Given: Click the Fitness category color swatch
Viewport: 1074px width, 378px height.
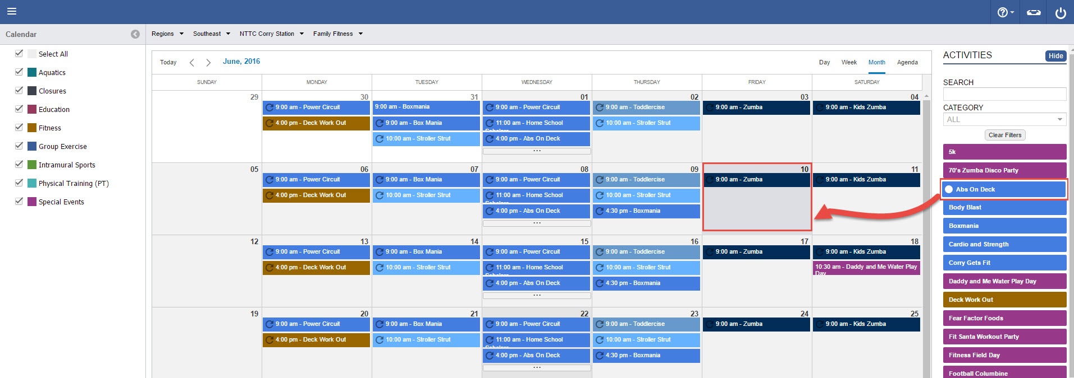Looking at the screenshot, I should point(32,128).
